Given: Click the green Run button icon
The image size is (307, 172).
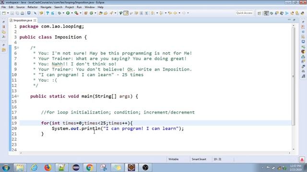Looking at the screenshot, I should pos(68,13).
